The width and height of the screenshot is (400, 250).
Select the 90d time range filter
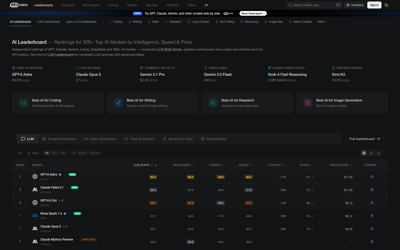[54, 153]
